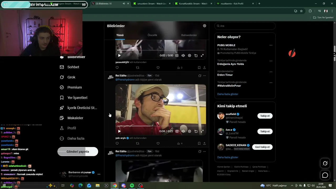Follow back SADECE_KENAN with Geri takip et

(x=262, y=147)
